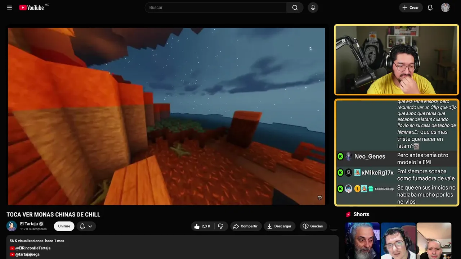Click green K badge beside SonickGaming
461x259 pixels.
[340, 189]
